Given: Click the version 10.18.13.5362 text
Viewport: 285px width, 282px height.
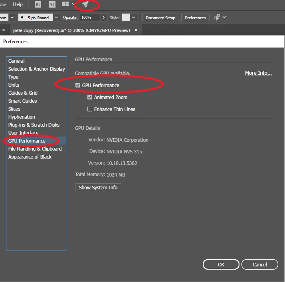Looking at the screenshot, I should (122, 163).
